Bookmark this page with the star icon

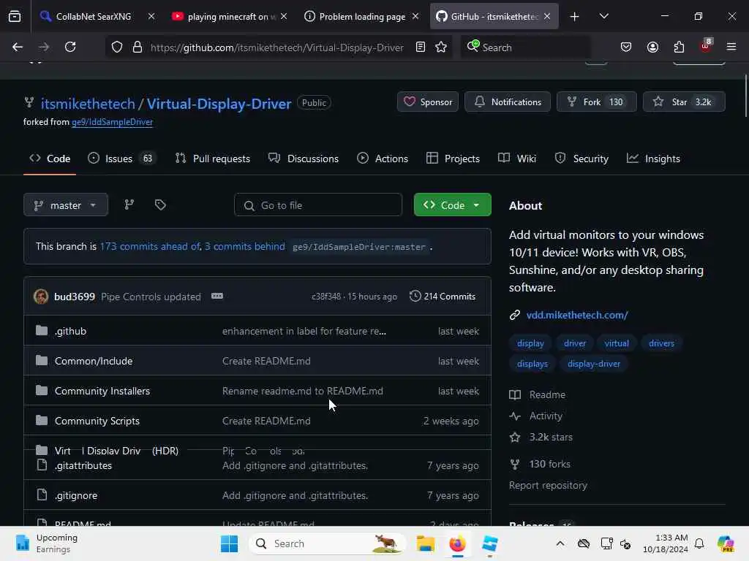point(441,47)
